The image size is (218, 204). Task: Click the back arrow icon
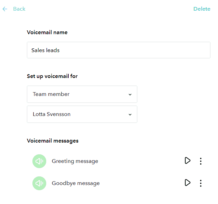pyautogui.click(x=5, y=9)
